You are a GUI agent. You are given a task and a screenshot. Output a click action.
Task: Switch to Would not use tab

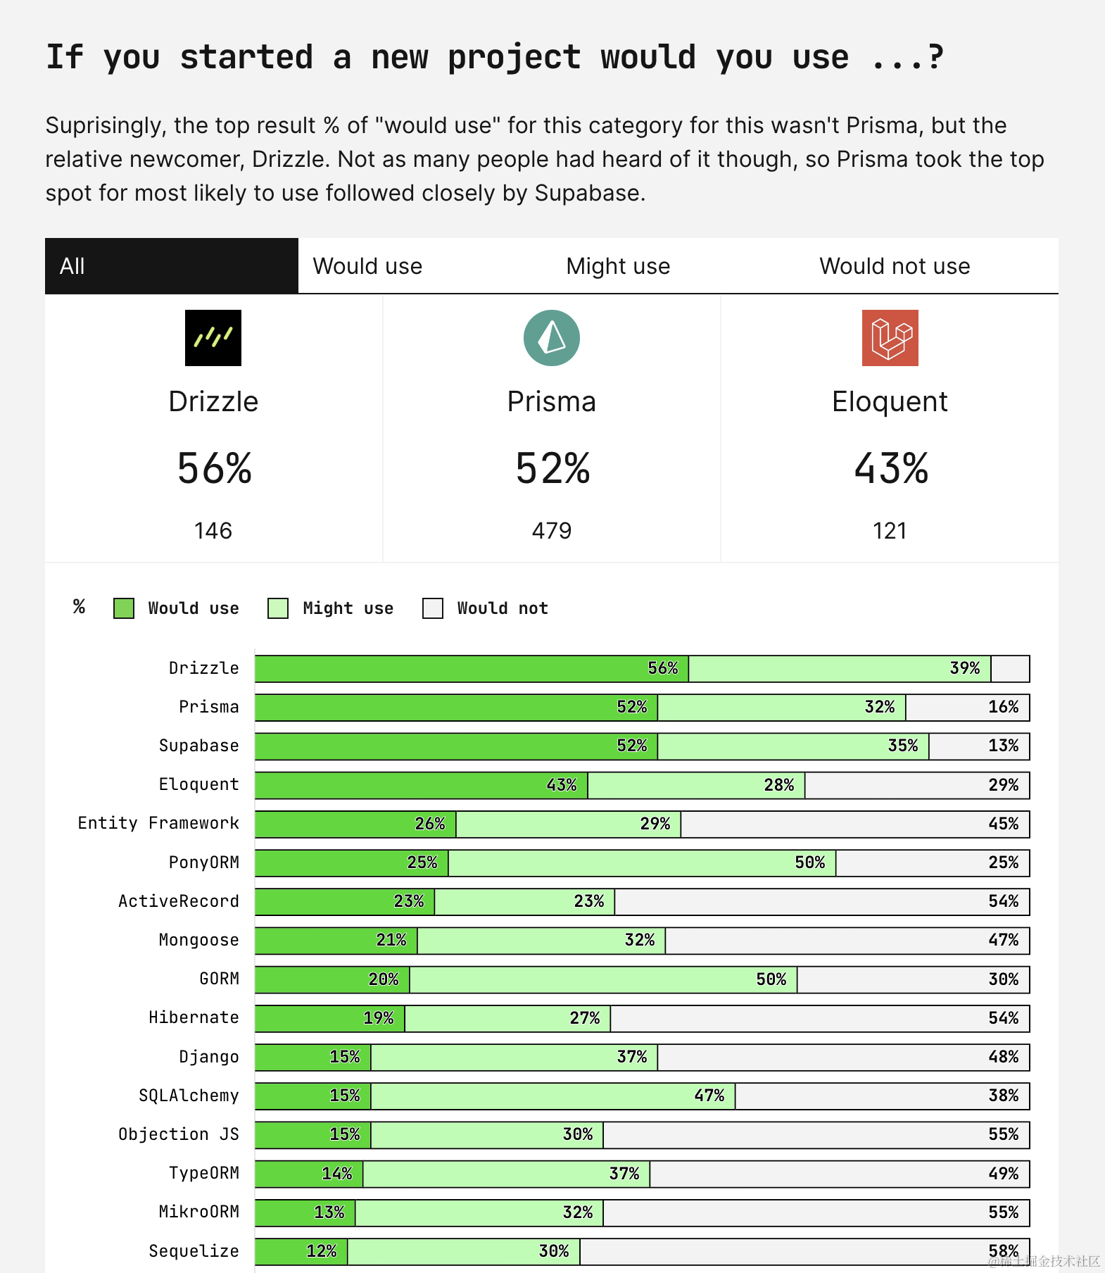tap(894, 266)
